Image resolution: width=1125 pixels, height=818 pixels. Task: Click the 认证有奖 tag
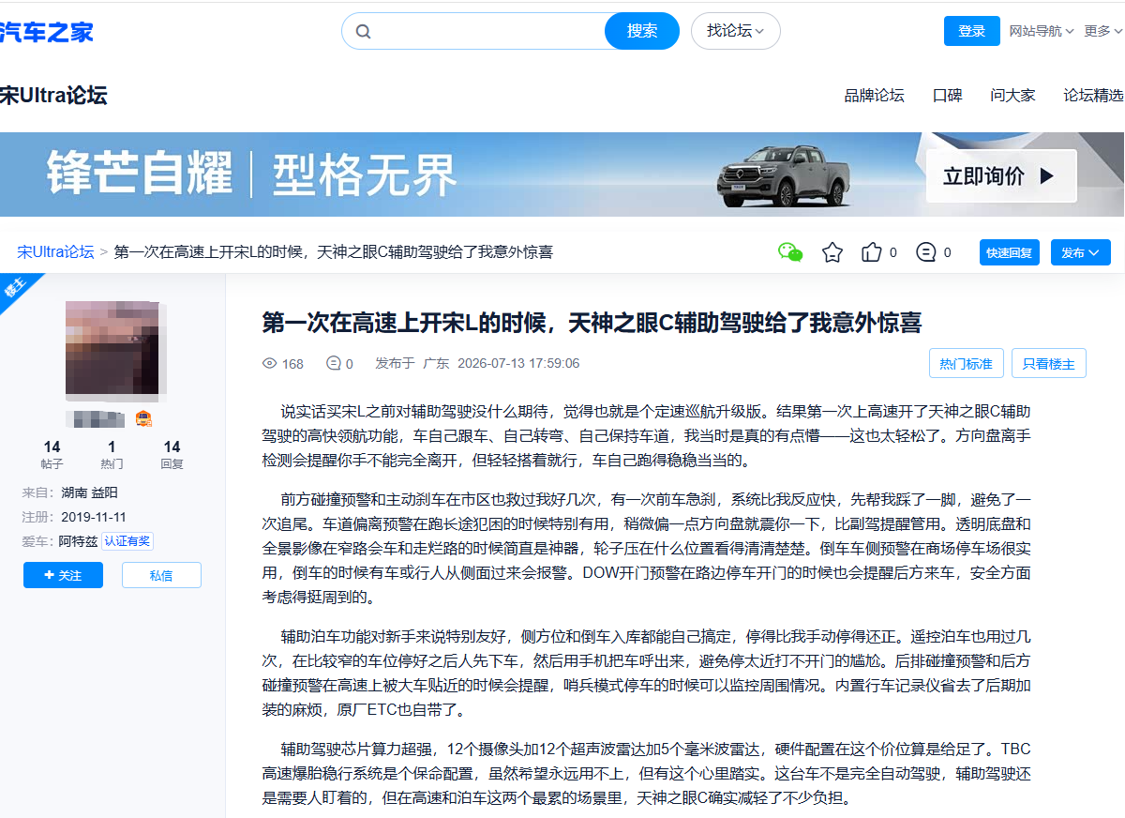click(x=127, y=541)
